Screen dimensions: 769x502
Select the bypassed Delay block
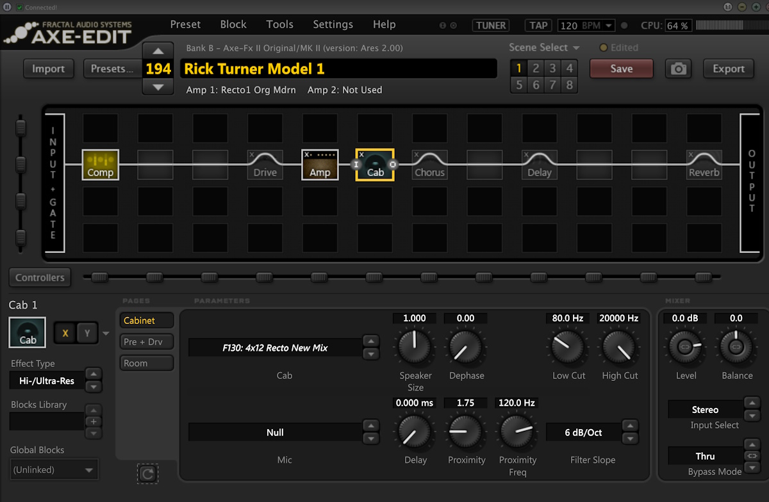540,165
